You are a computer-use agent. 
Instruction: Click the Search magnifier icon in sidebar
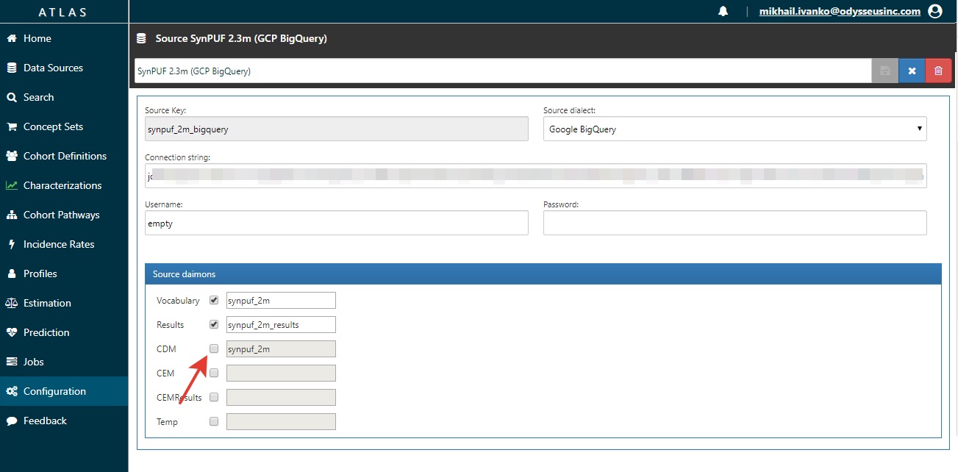(x=12, y=97)
